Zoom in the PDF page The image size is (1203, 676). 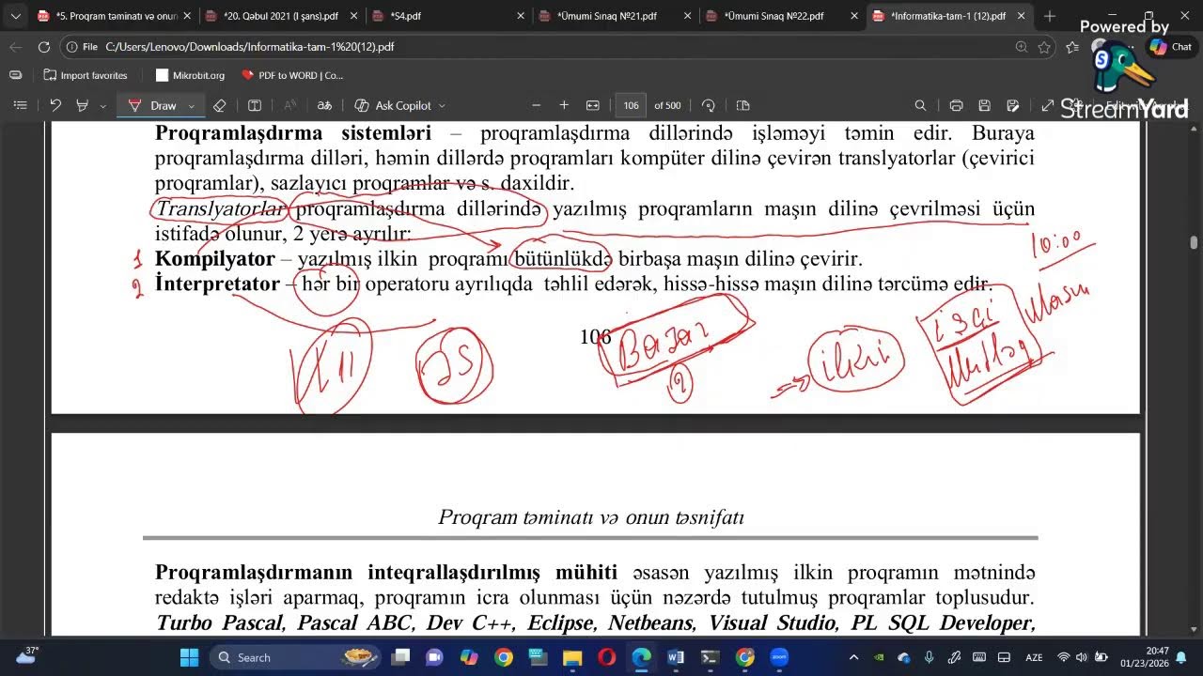[x=564, y=105]
